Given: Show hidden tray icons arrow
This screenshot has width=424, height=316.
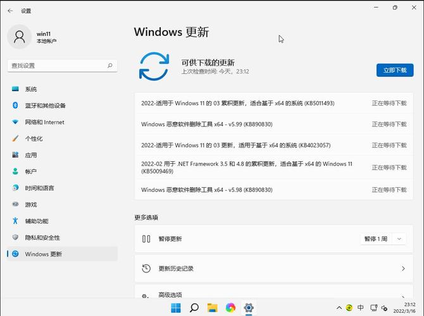Looking at the screenshot, I should pyautogui.click(x=339, y=308).
